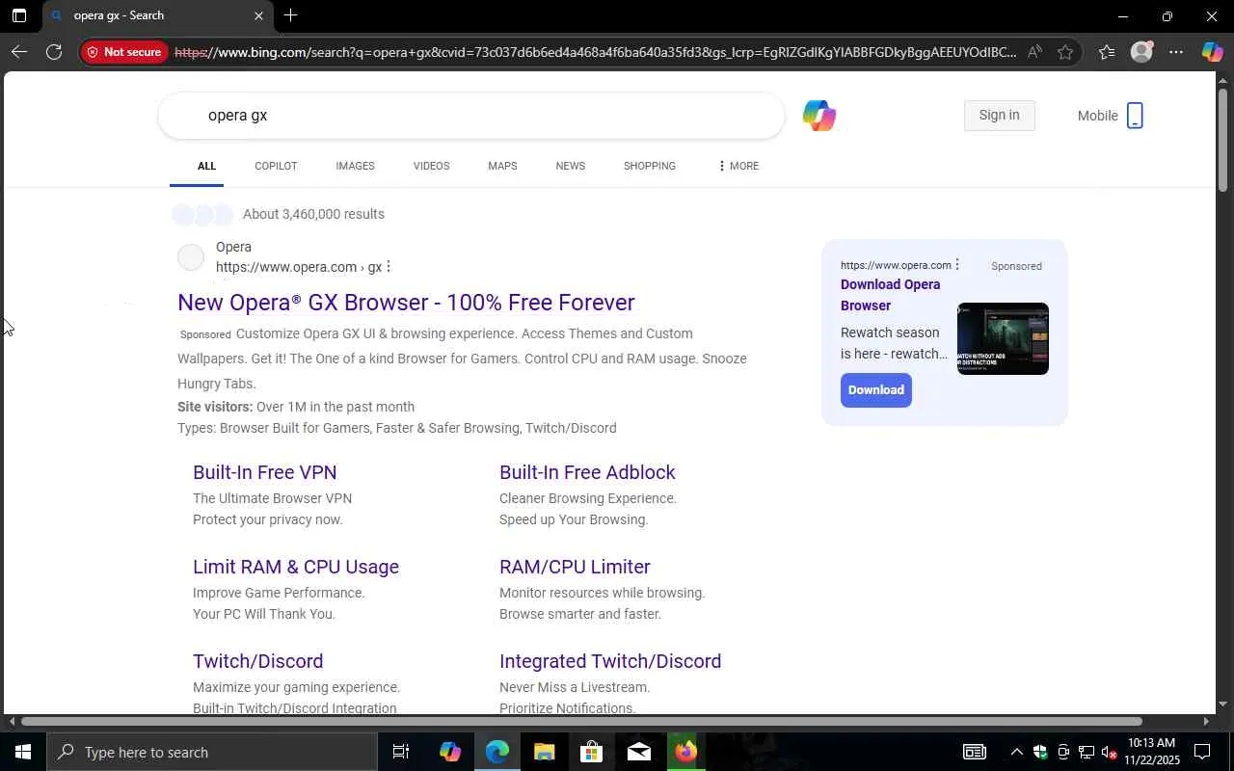Viewport: 1234px width, 771px height.
Task: Open the Favorites list icon
Action: tap(1106, 52)
